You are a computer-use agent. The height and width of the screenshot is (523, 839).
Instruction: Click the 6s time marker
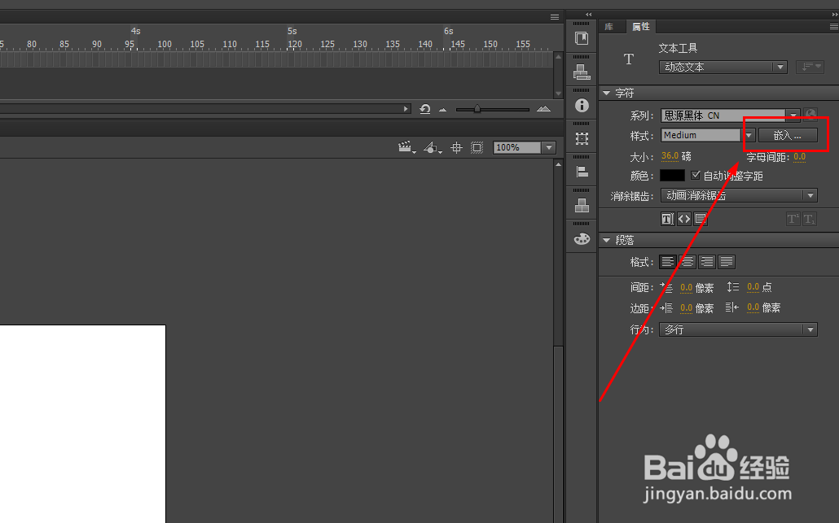(448, 31)
